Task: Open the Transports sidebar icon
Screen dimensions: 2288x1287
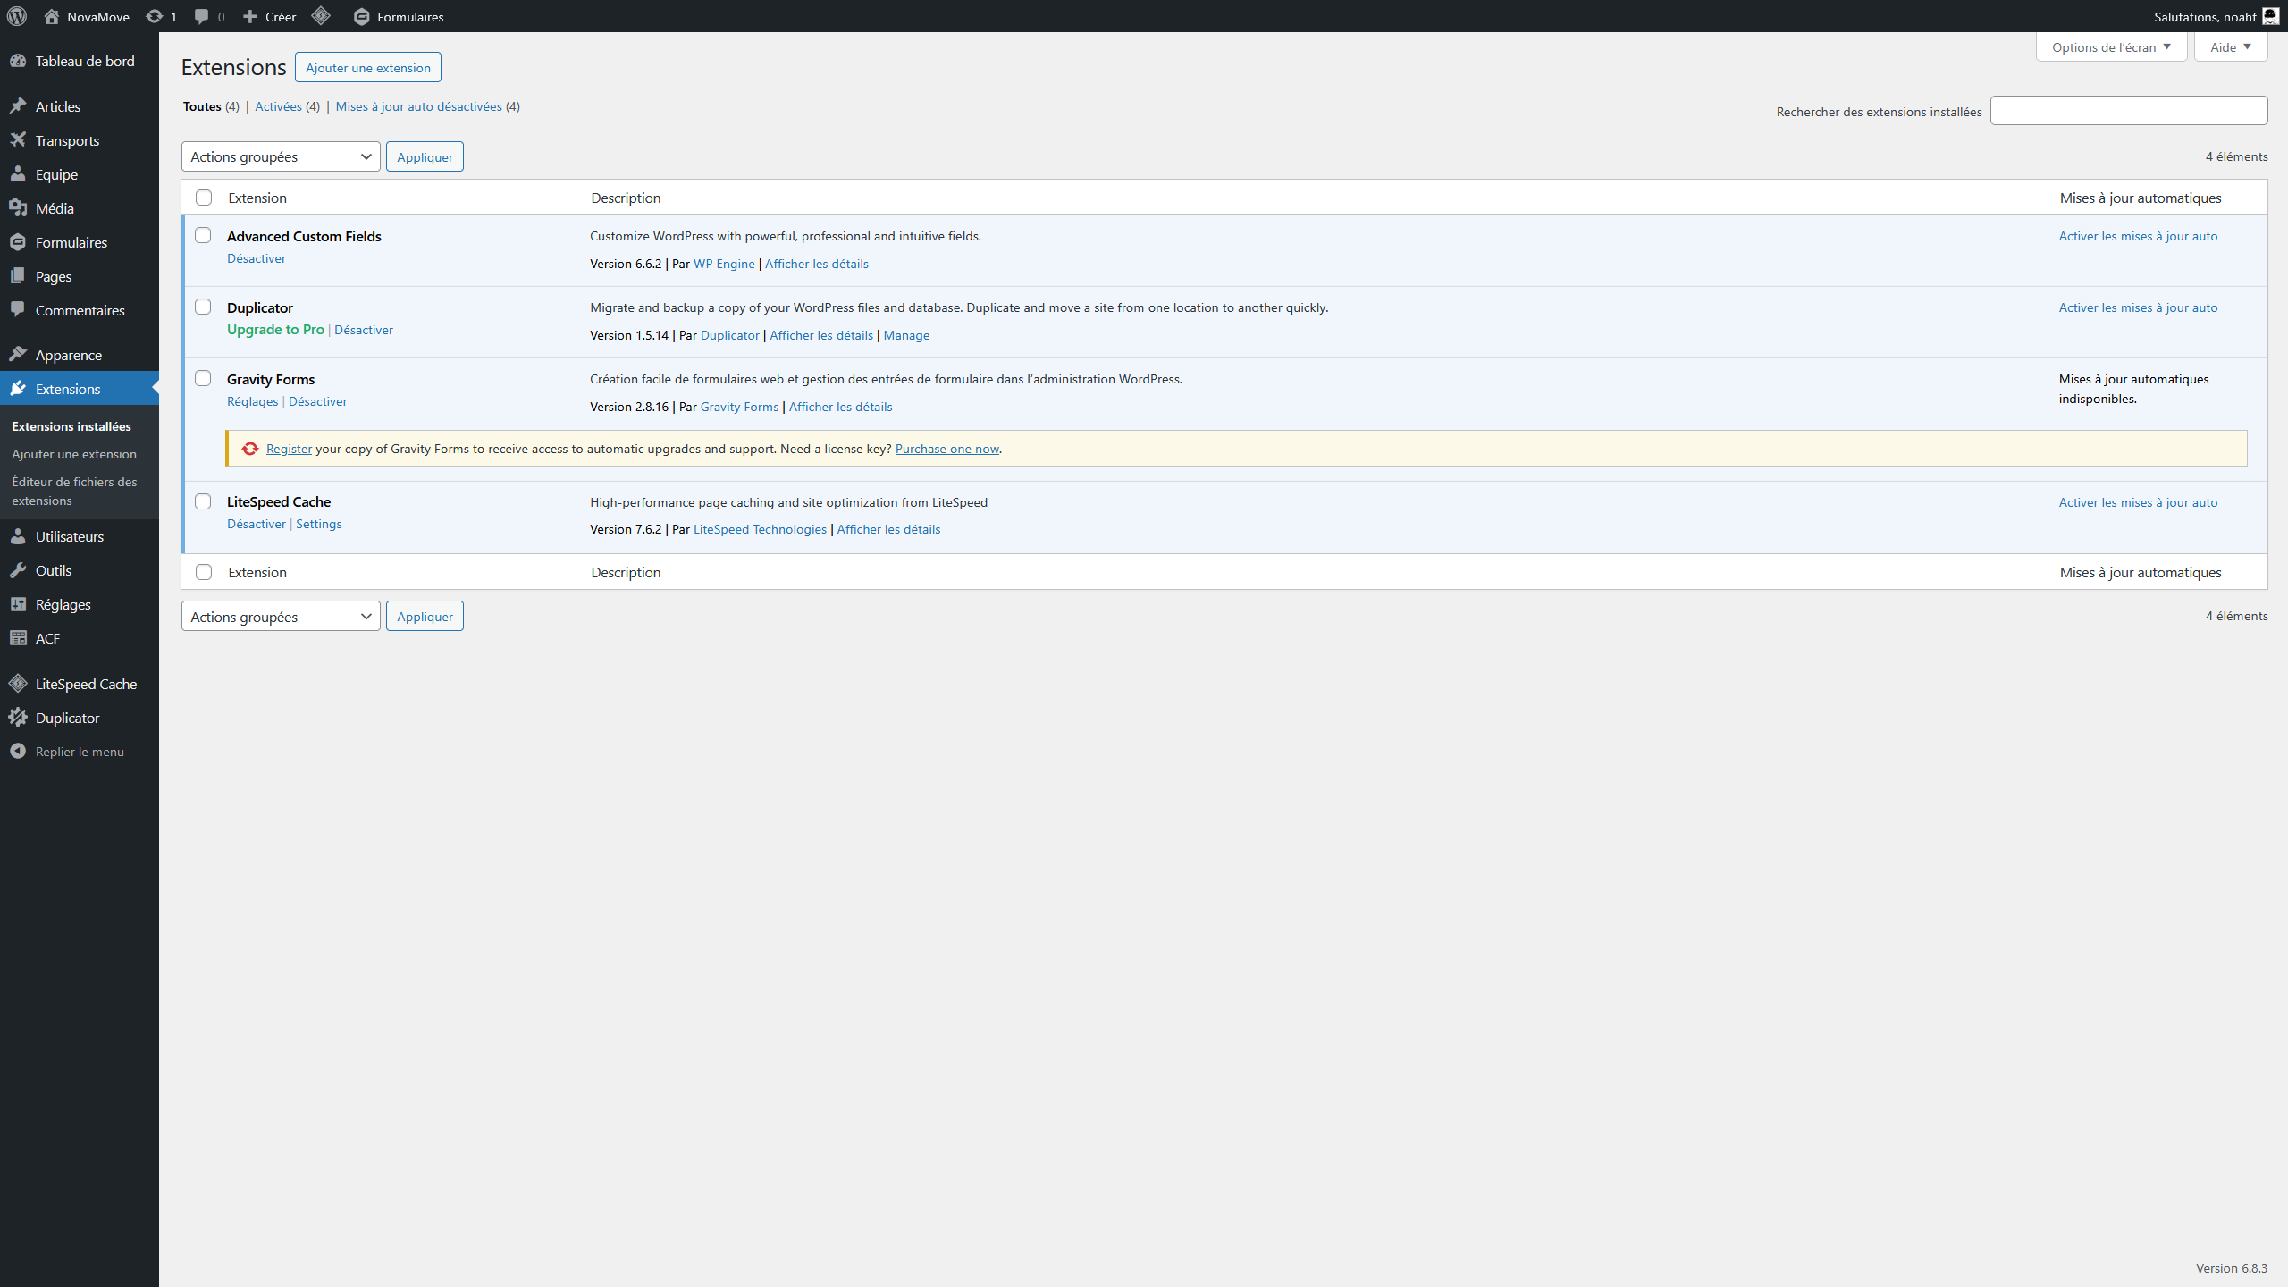Action: pyautogui.click(x=18, y=140)
